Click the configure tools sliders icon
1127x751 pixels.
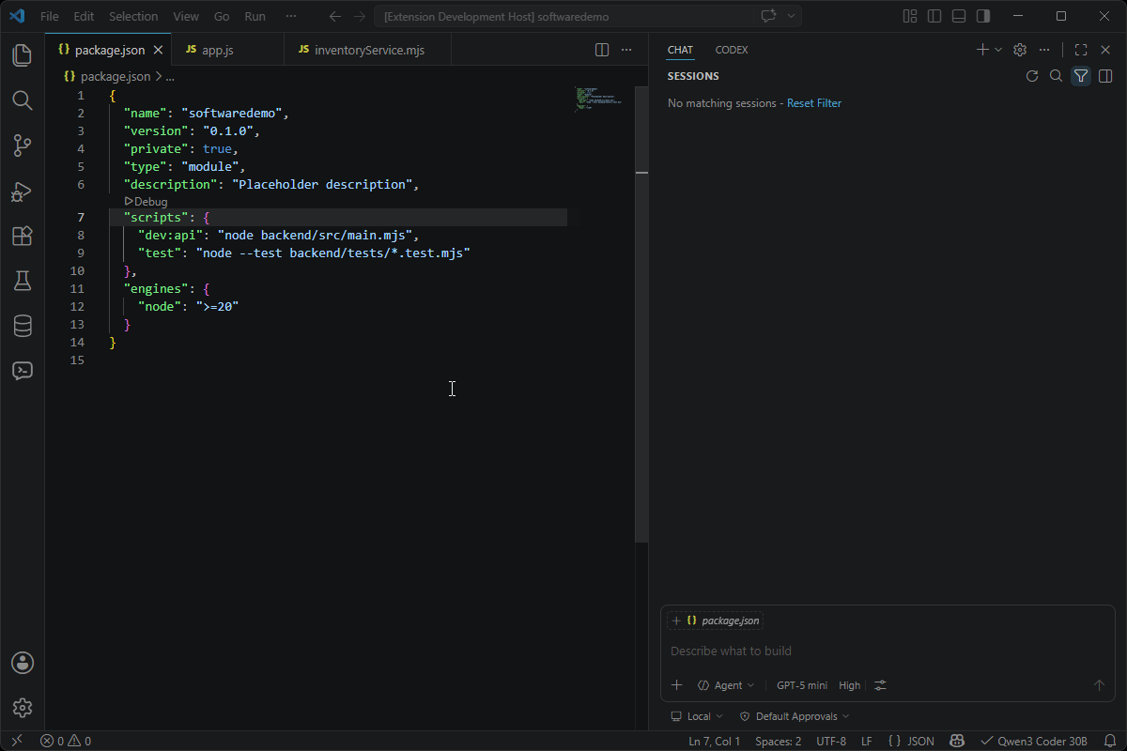coord(880,685)
